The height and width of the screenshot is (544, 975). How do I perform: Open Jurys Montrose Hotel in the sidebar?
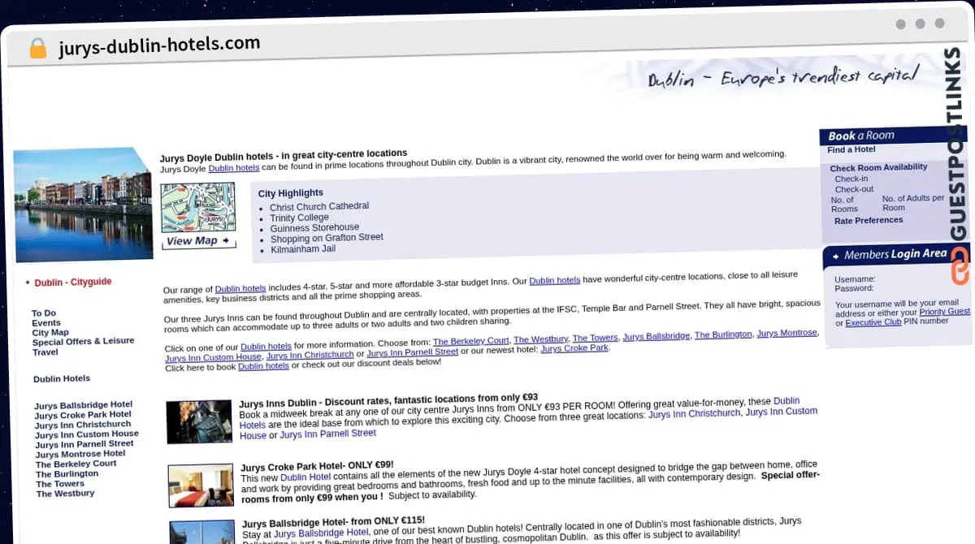point(80,454)
